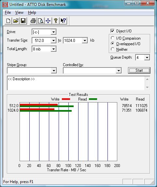Open the Drive dropdown showing [-c-]
The image size is (157, 187).
[x=53, y=32]
